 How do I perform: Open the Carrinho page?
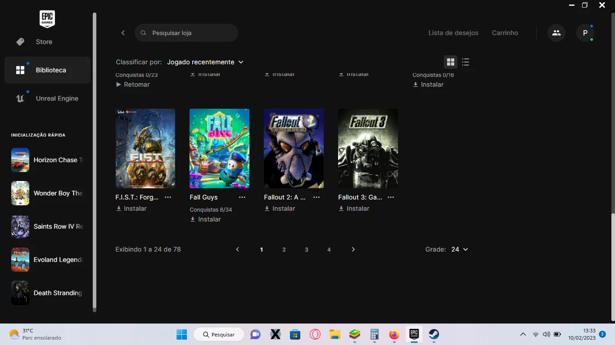point(505,33)
